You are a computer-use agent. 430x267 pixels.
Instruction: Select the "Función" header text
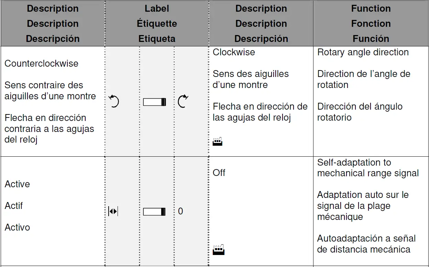tap(371, 38)
